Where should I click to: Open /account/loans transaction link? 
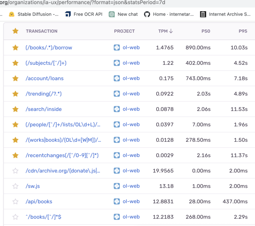[45, 79]
